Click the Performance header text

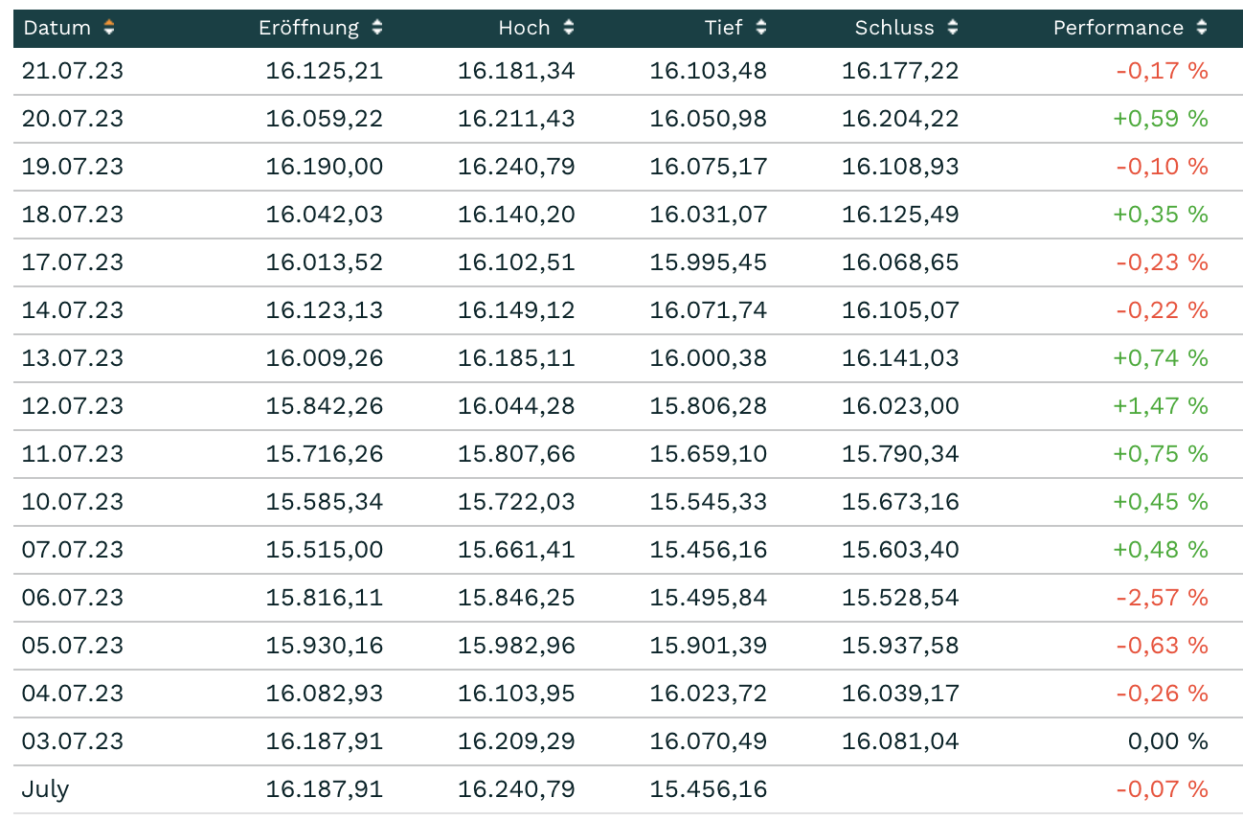point(1118,28)
